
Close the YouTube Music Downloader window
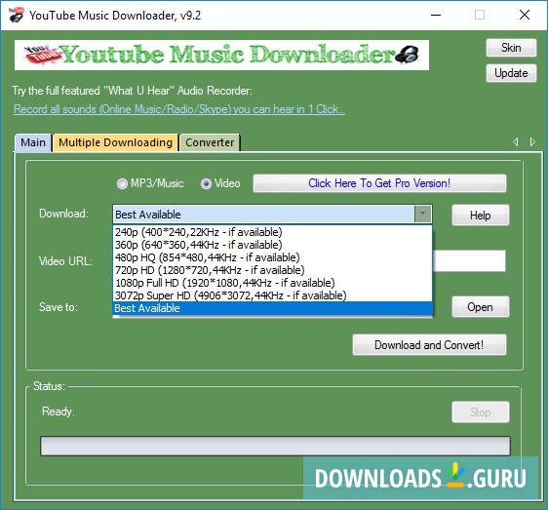pyautogui.click(x=525, y=15)
